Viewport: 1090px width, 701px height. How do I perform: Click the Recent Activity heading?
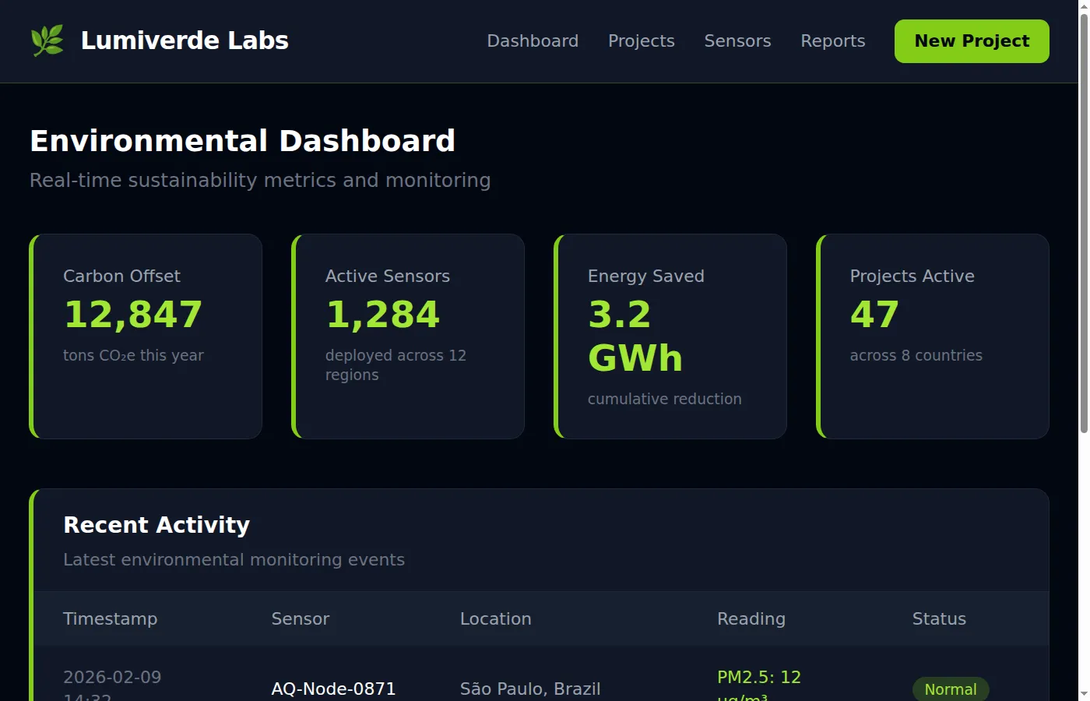[156, 524]
